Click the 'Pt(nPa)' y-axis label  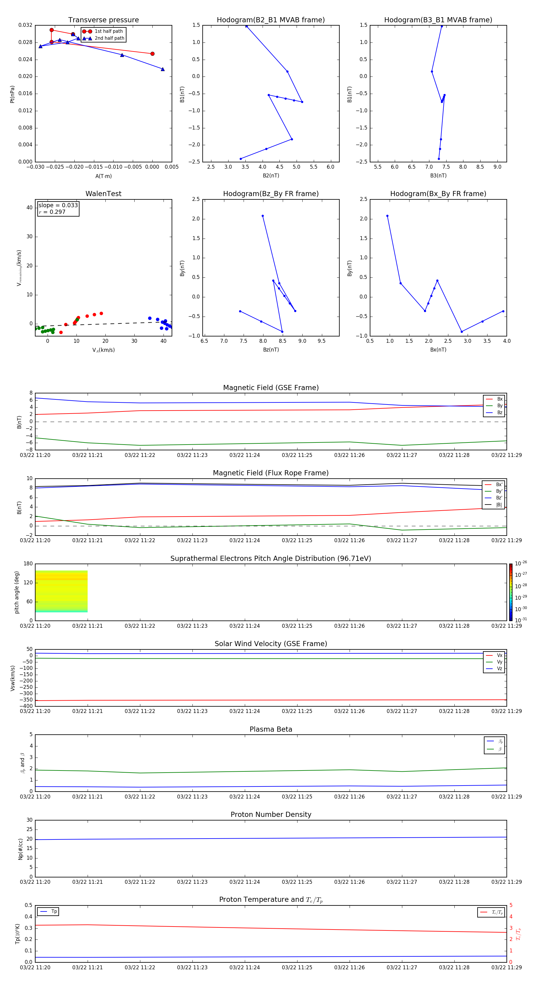[12, 94]
